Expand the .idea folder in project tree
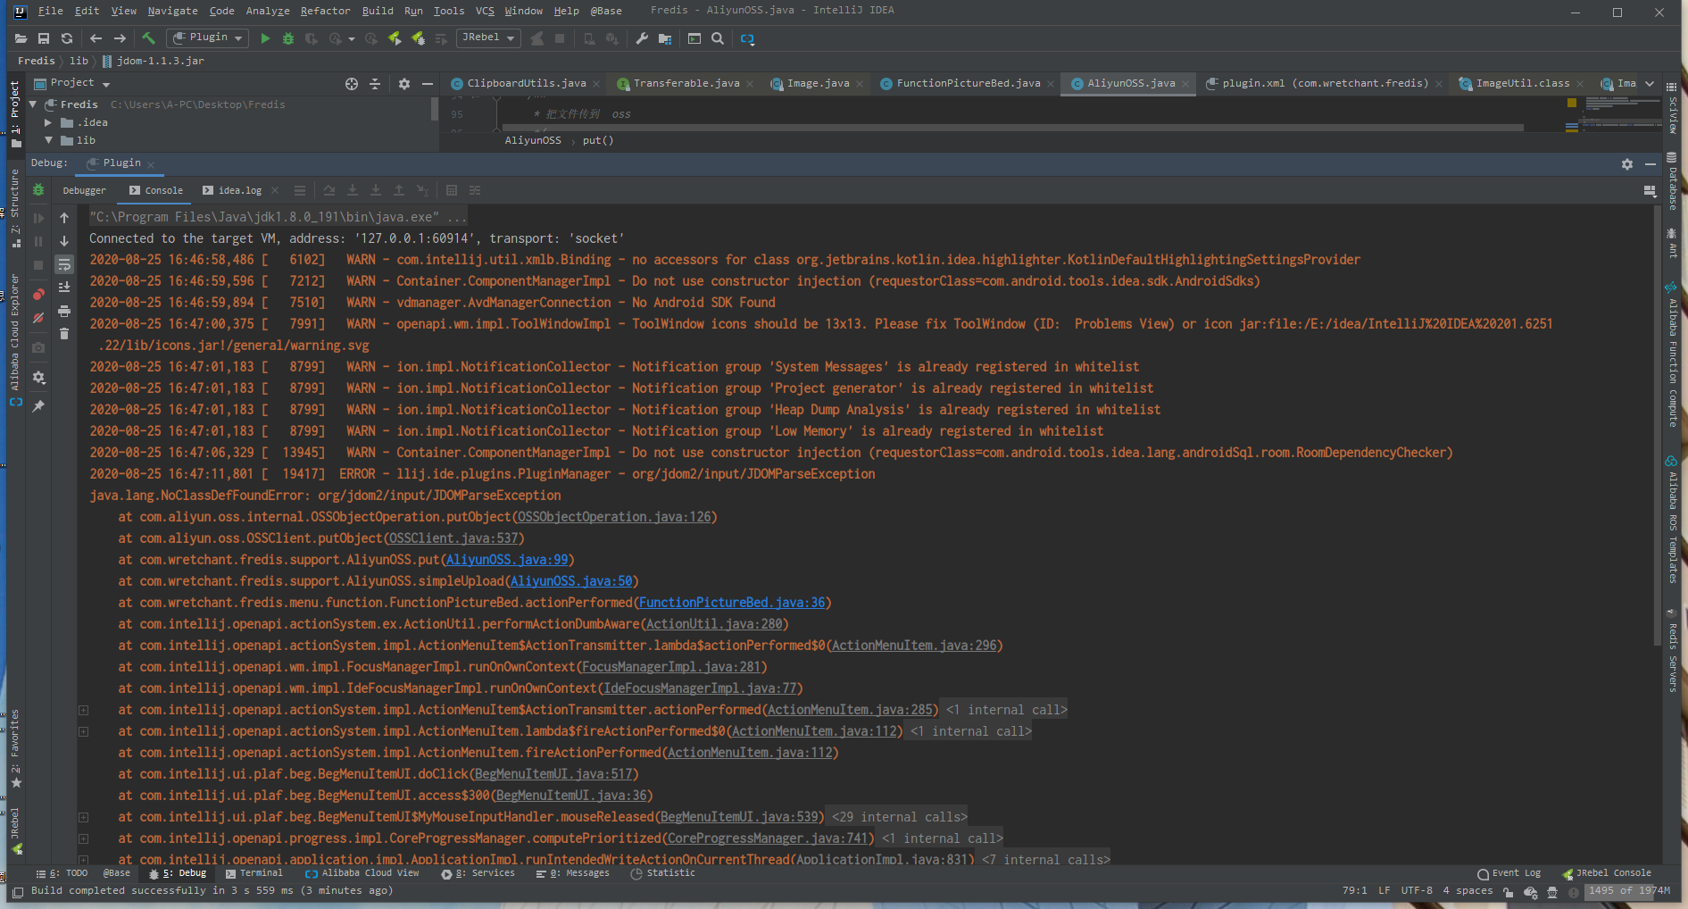The height and width of the screenshot is (909, 1688). (48, 122)
